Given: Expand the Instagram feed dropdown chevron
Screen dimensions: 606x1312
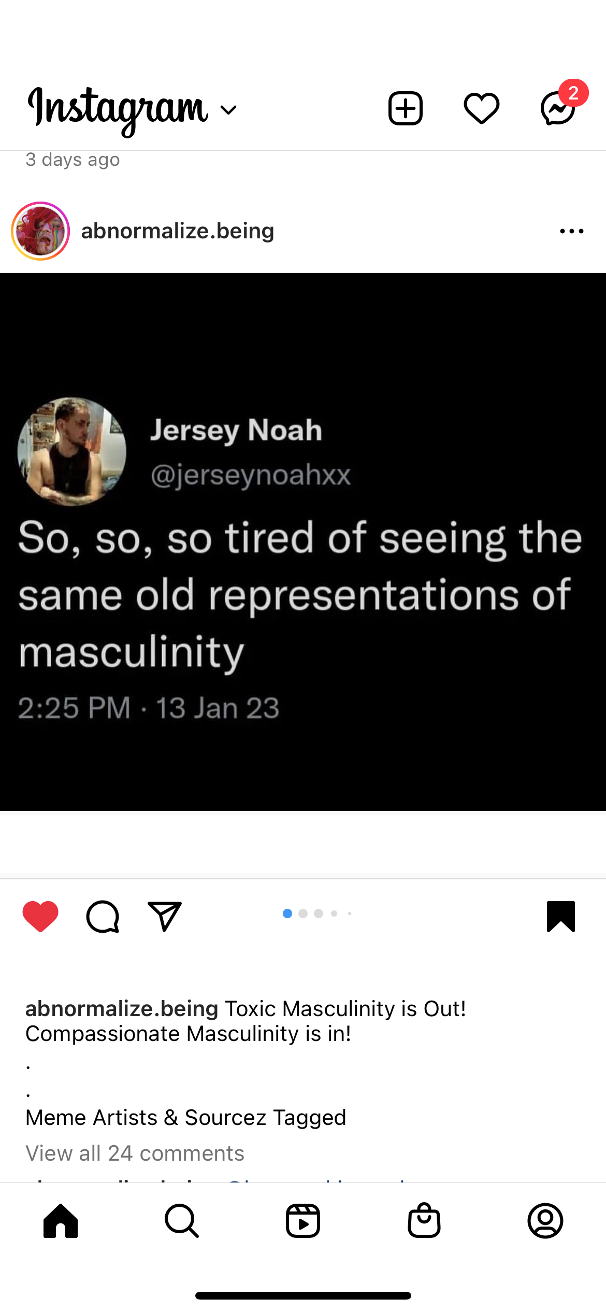Looking at the screenshot, I should pyautogui.click(x=228, y=109).
